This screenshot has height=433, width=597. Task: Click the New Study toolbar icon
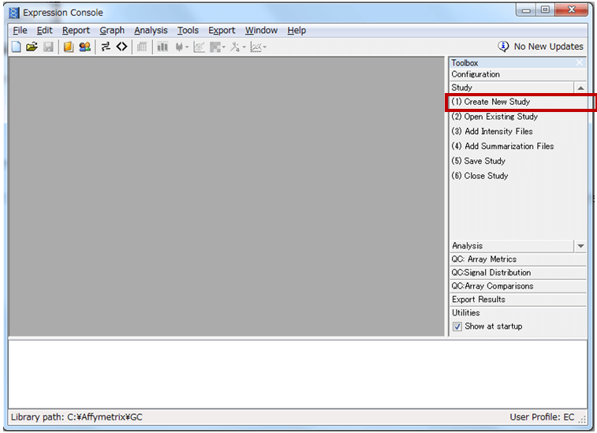click(17, 47)
